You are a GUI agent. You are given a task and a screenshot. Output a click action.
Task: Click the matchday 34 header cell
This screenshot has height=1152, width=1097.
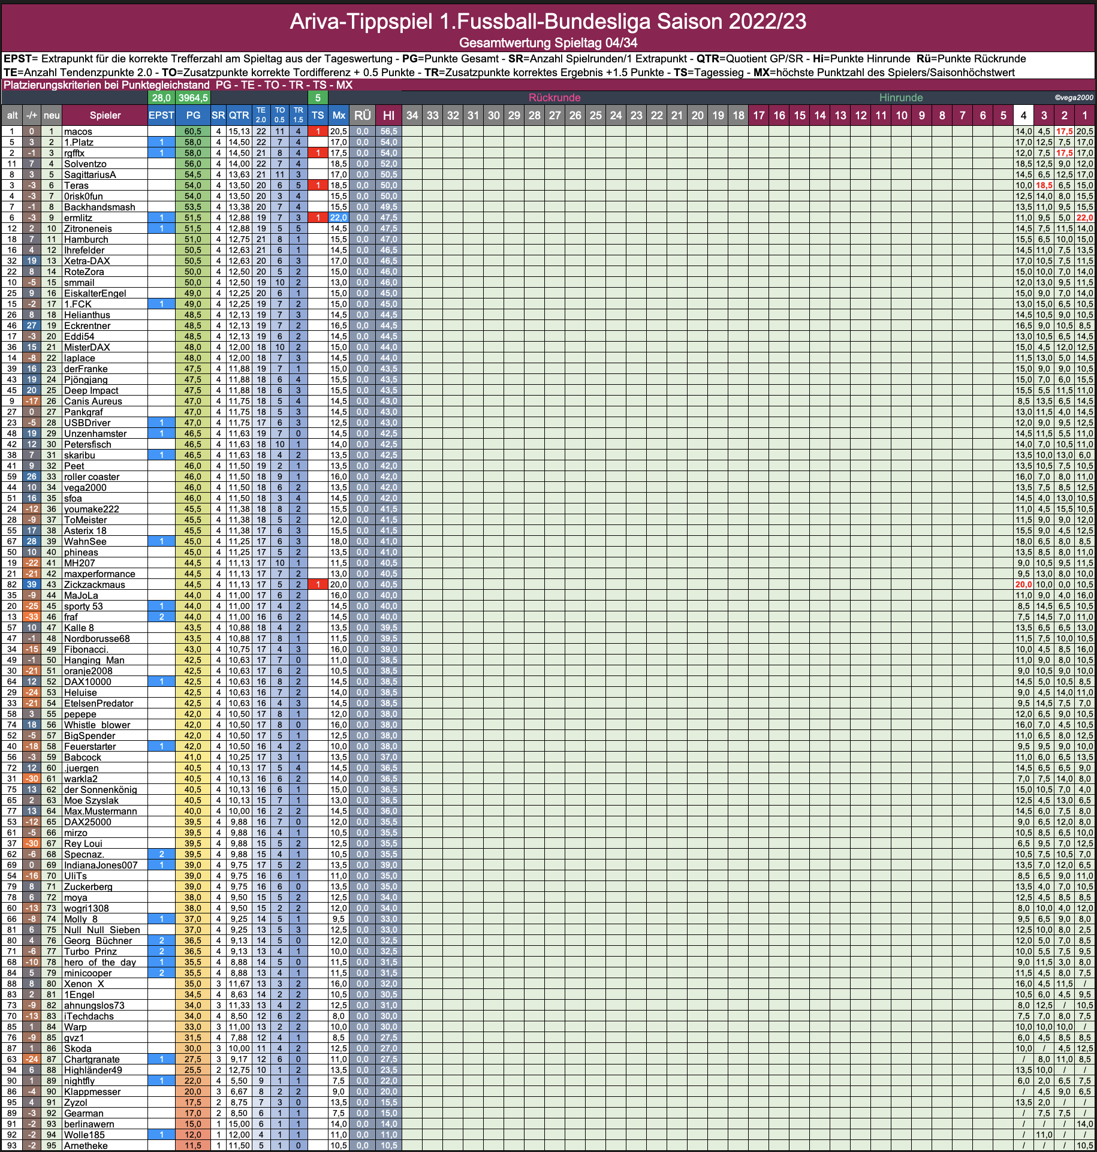coord(412,115)
